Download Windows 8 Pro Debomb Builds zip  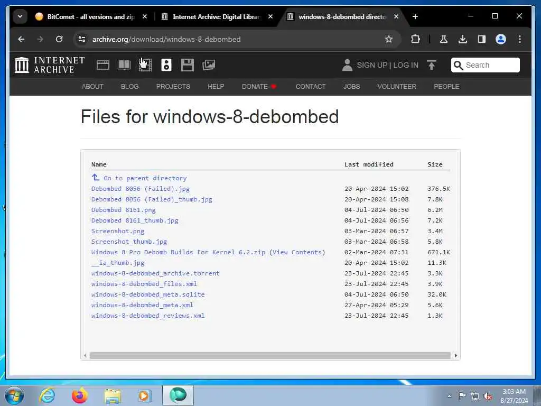(x=178, y=252)
